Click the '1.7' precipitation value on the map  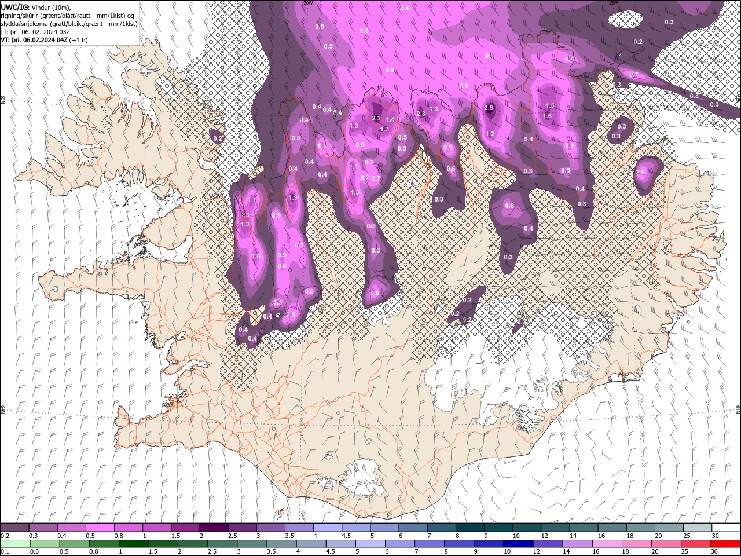[384, 129]
